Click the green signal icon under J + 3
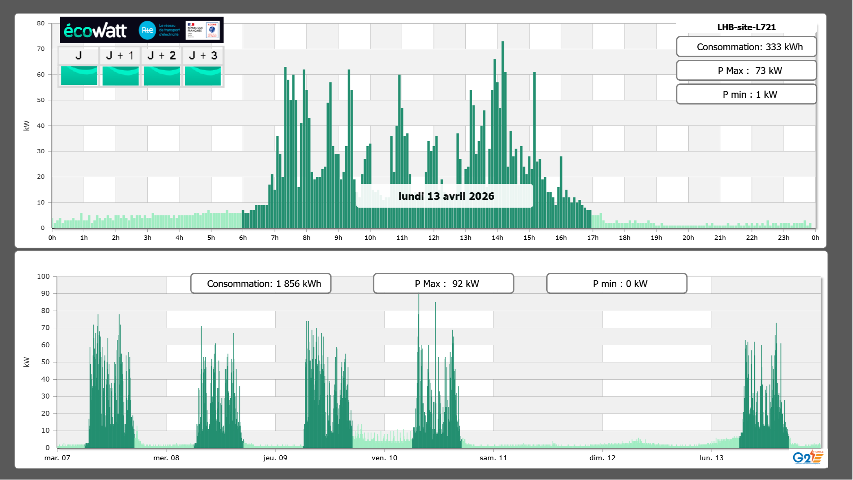The width and height of the screenshot is (853, 480). tap(203, 76)
